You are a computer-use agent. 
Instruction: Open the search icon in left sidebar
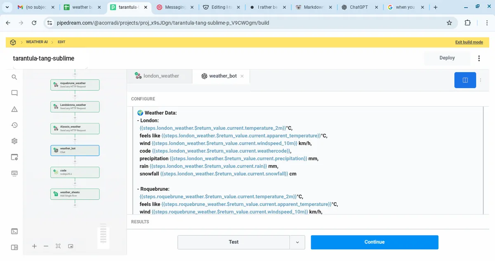pyautogui.click(x=14, y=77)
